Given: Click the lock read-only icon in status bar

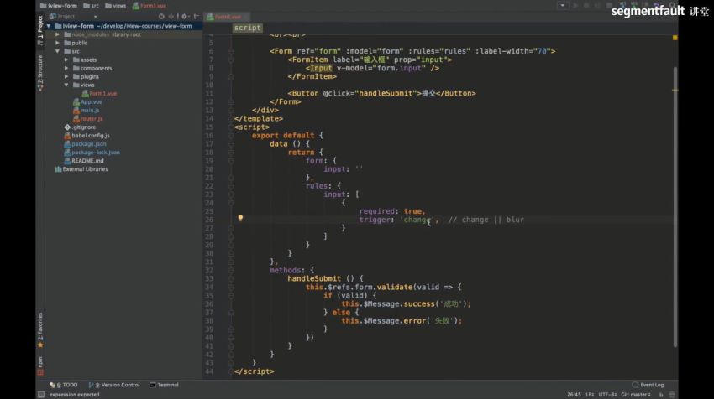Looking at the screenshot, I should pyautogui.click(x=661, y=395).
